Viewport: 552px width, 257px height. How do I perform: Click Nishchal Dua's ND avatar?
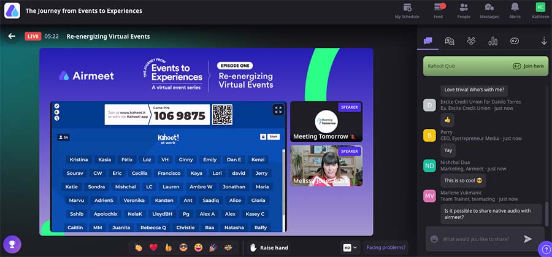coord(429,166)
